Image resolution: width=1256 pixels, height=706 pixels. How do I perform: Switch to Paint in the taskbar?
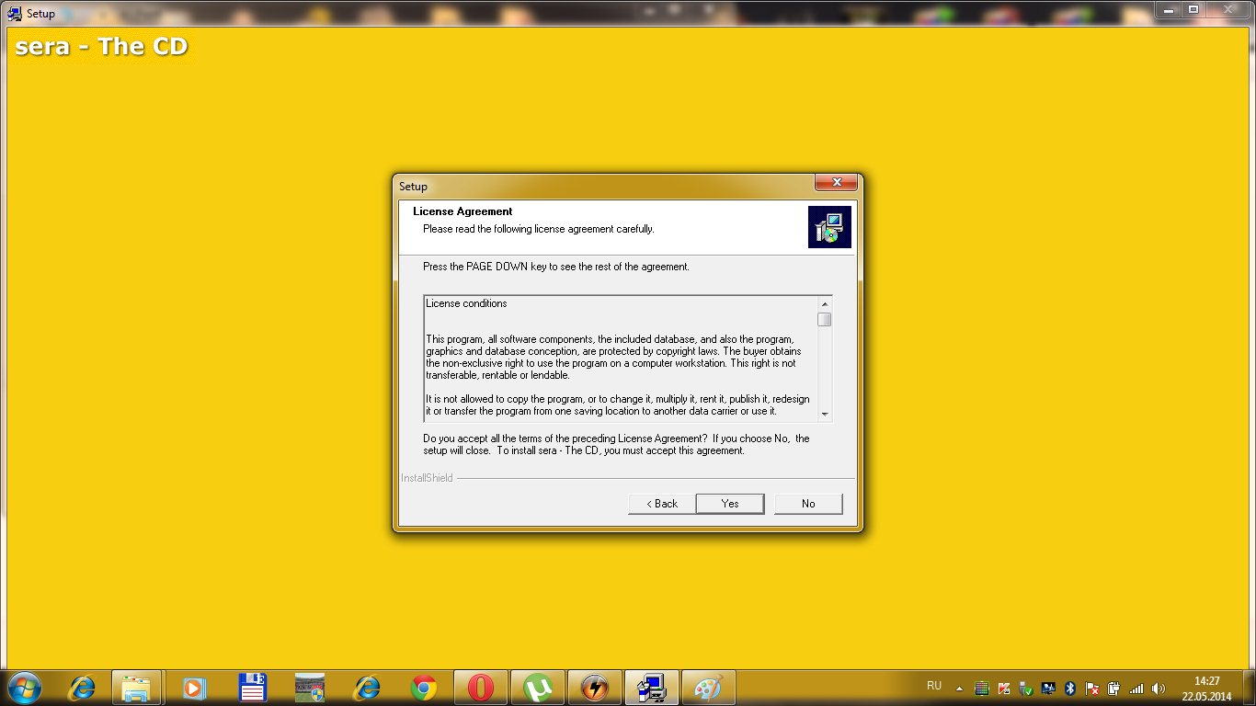(708, 687)
